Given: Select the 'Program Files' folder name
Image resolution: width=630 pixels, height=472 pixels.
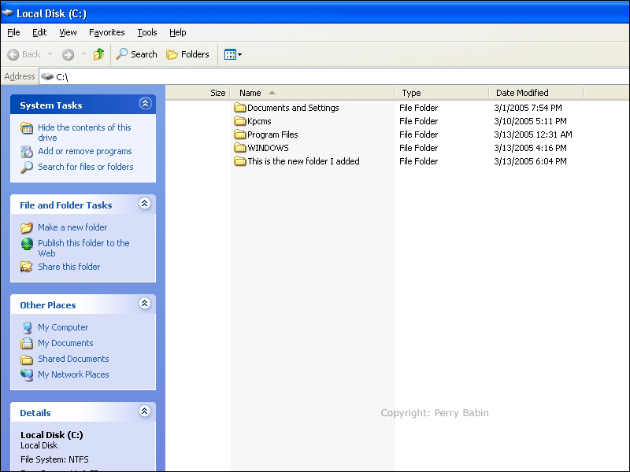Looking at the screenshot, I should tap(272, 135).
